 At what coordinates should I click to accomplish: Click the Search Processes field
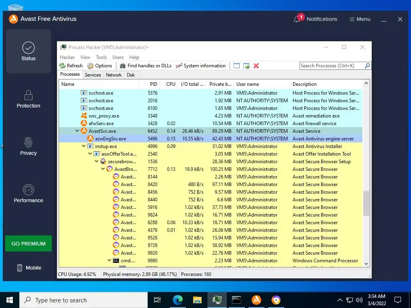pos(332,66)
